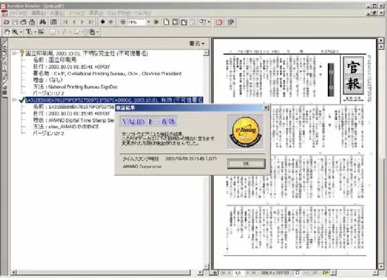Open the rotate view dropdown arrow
Image resolution: width=387 pixels, height=280 pixels.
coord(209,22)
